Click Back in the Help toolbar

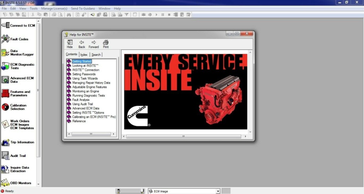tap(82, 44)
